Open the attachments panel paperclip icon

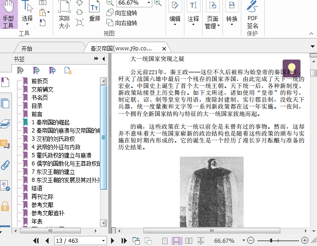(x=5, y=165)
